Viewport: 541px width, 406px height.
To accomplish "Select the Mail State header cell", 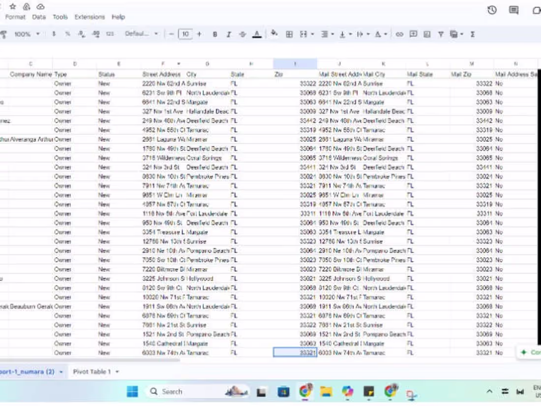I will tap(427, 74).
